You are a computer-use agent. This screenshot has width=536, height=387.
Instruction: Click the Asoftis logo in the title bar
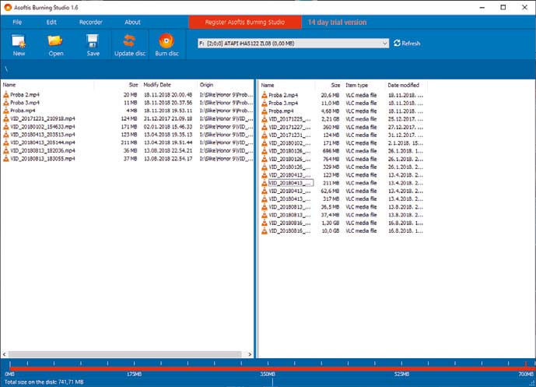click(x=8, y=7)
